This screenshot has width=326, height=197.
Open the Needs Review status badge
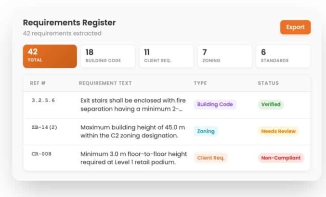(278, 131)
